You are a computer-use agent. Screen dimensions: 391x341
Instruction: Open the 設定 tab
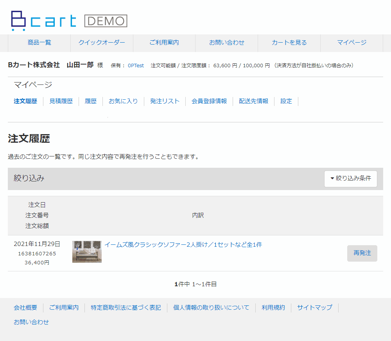(286, 101)
